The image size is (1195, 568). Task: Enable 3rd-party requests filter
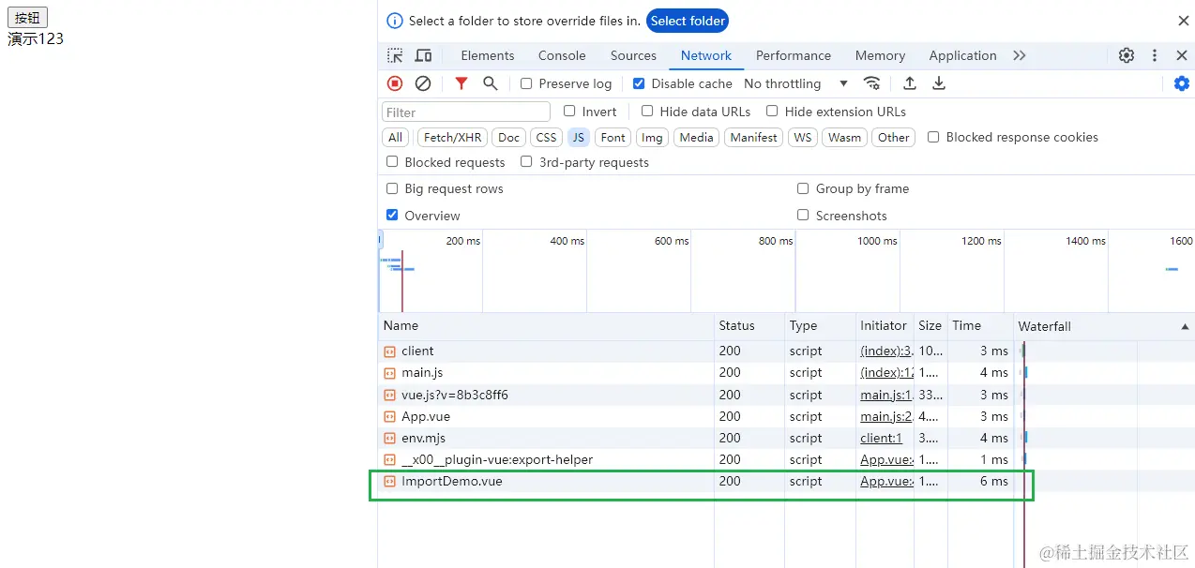pyautogui.click(x=526, y=162)
